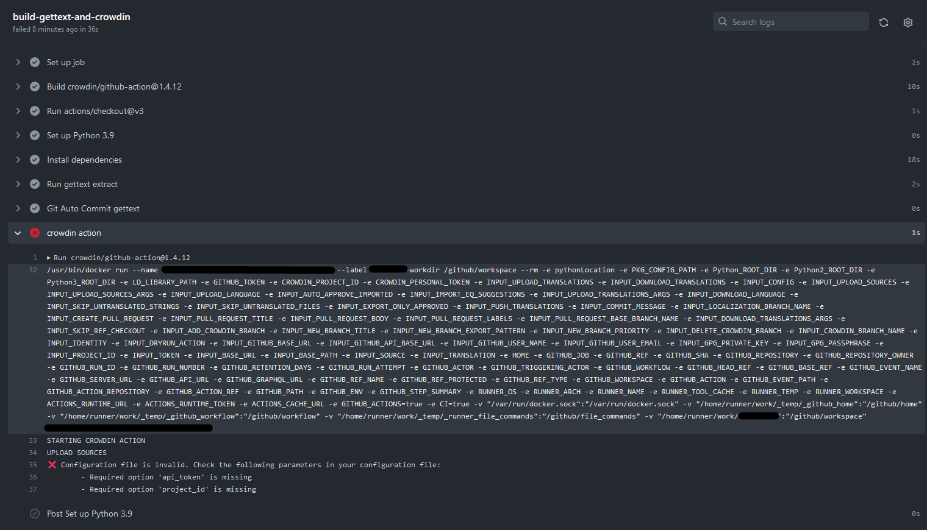The image size is (927, 530).
Task: Open the workflow log settings gear
Action: tap(907, 22)
